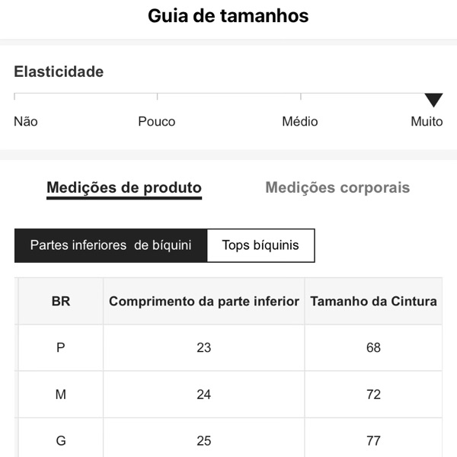Click Tamanho da Cintura column header
This screenshot has height=457, width=457.
373,301
